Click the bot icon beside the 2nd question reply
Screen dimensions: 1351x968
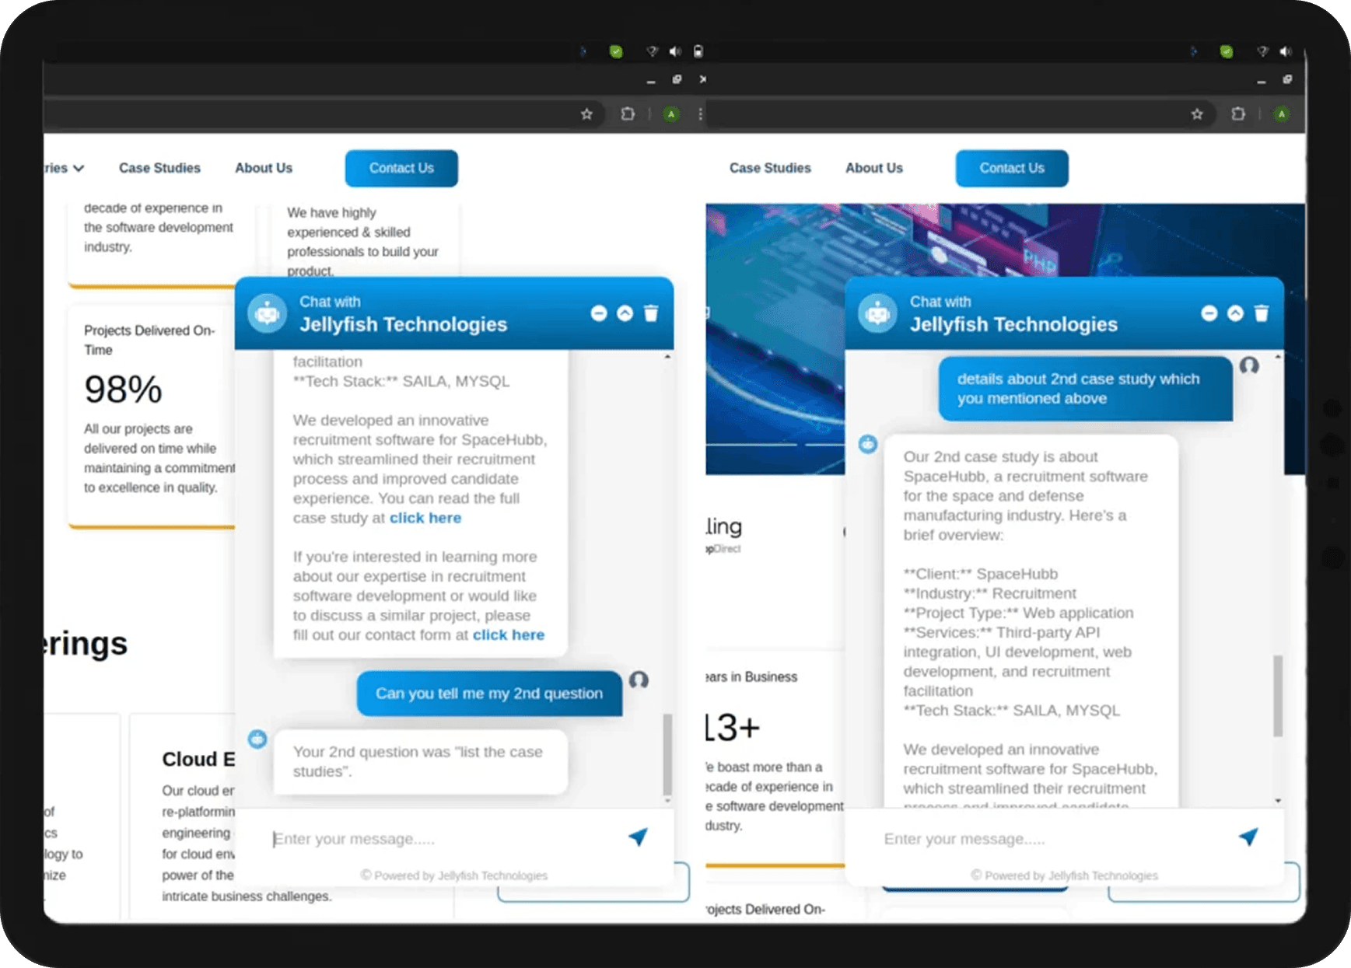click(x=257, y=737)
